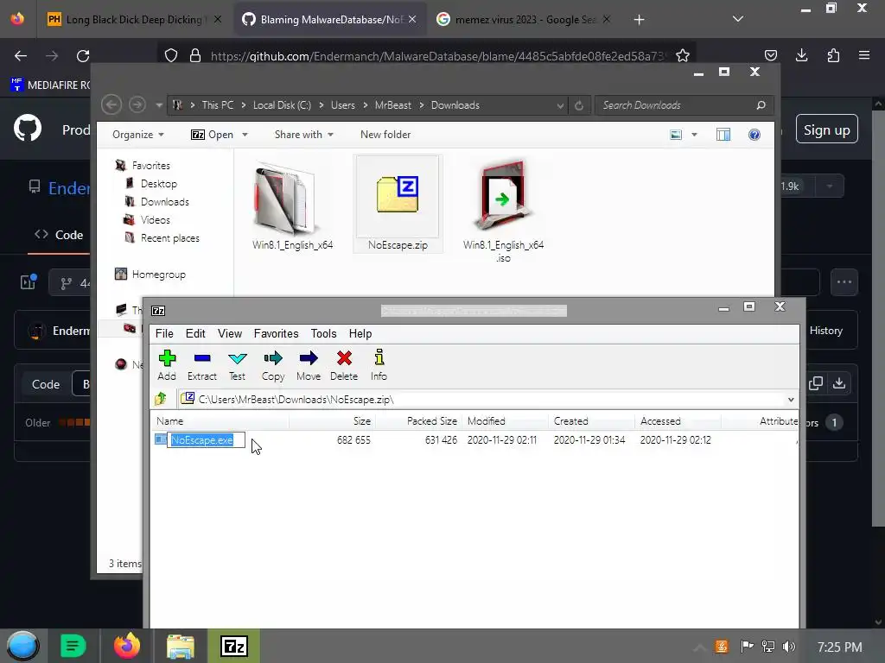The image size is (885, 663).
Task: Sort archive list by Name column
Action: point(220,421)
